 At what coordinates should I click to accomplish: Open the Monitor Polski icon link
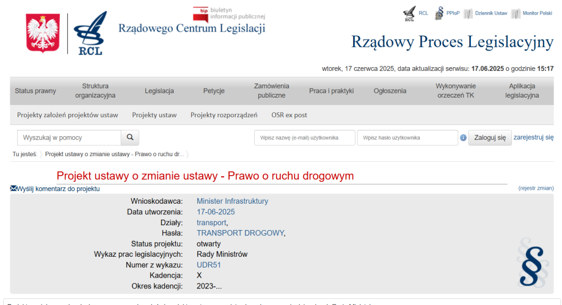(x=516, y=13)
